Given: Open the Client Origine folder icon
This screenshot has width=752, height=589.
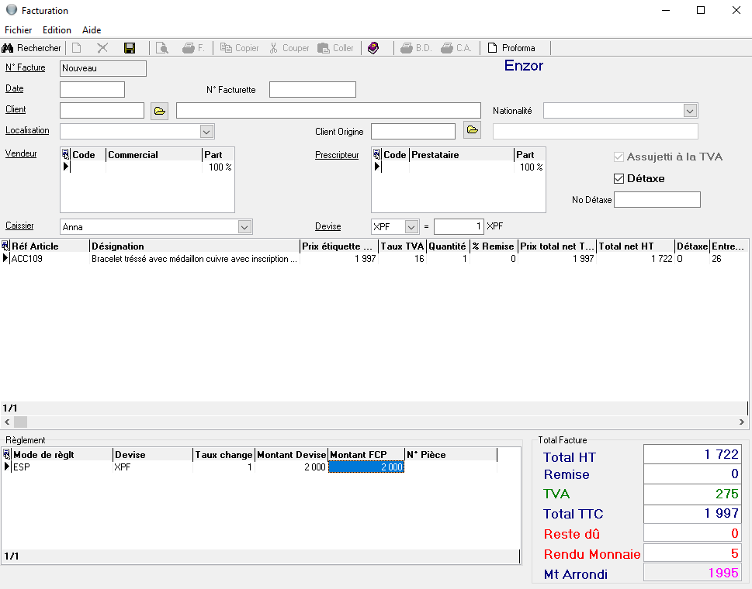Looking at the screenshot, I should tap(472, 129).
